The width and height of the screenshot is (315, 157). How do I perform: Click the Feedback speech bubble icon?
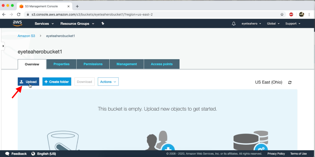click(x=7, y=154)
